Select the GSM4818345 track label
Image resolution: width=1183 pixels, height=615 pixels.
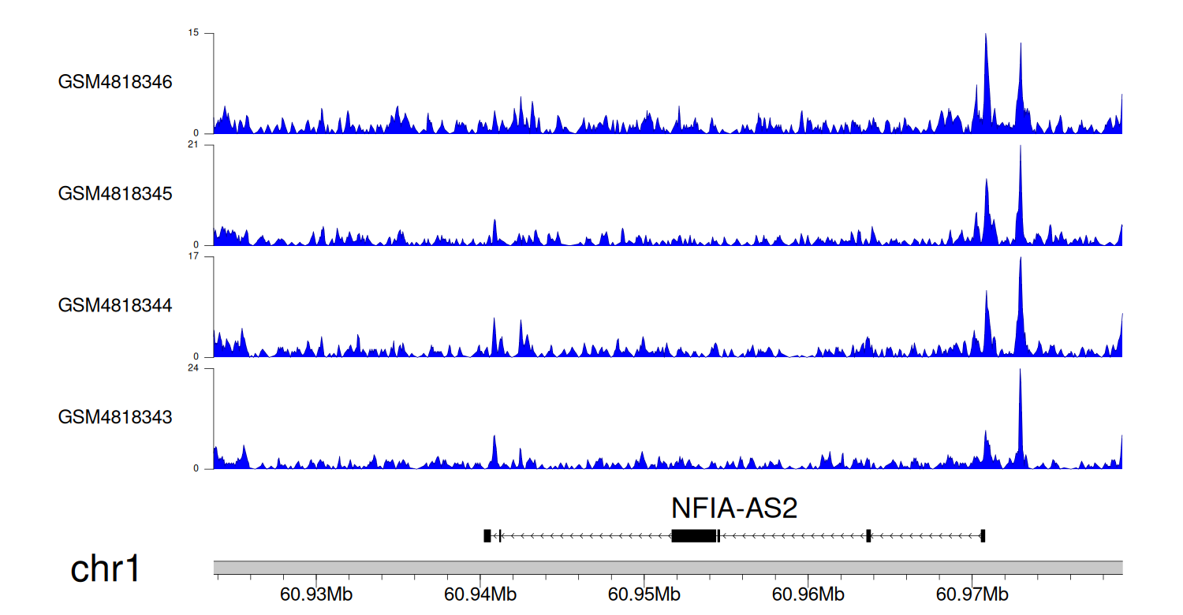click(x=115, y=193)
